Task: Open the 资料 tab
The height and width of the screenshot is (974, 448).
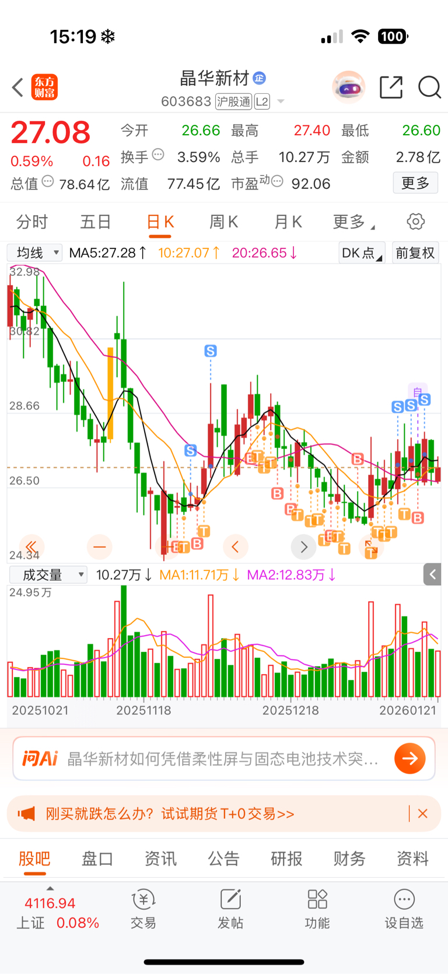Action: tap(412, 859)
